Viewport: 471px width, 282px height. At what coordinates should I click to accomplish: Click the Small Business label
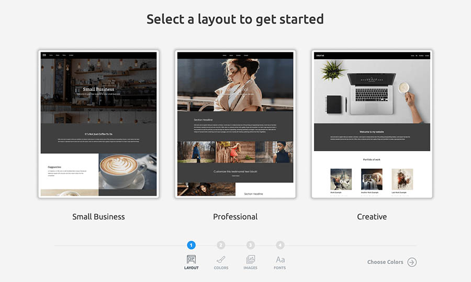click(98, 217)
